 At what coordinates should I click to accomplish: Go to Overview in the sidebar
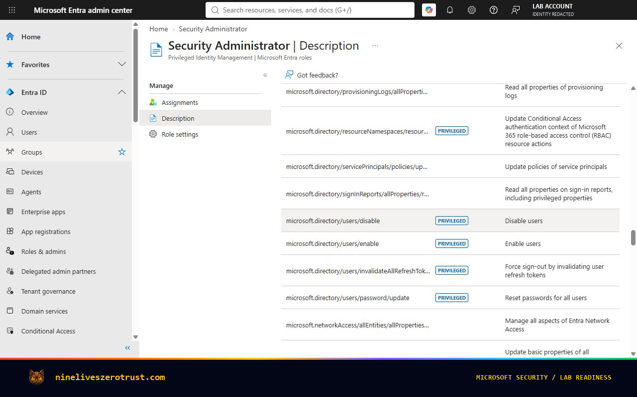(x=34, y=112)
